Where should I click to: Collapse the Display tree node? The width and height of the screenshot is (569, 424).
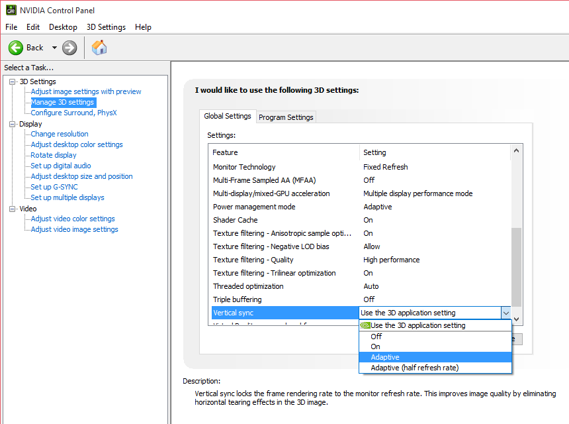click(x=13, y=124)
